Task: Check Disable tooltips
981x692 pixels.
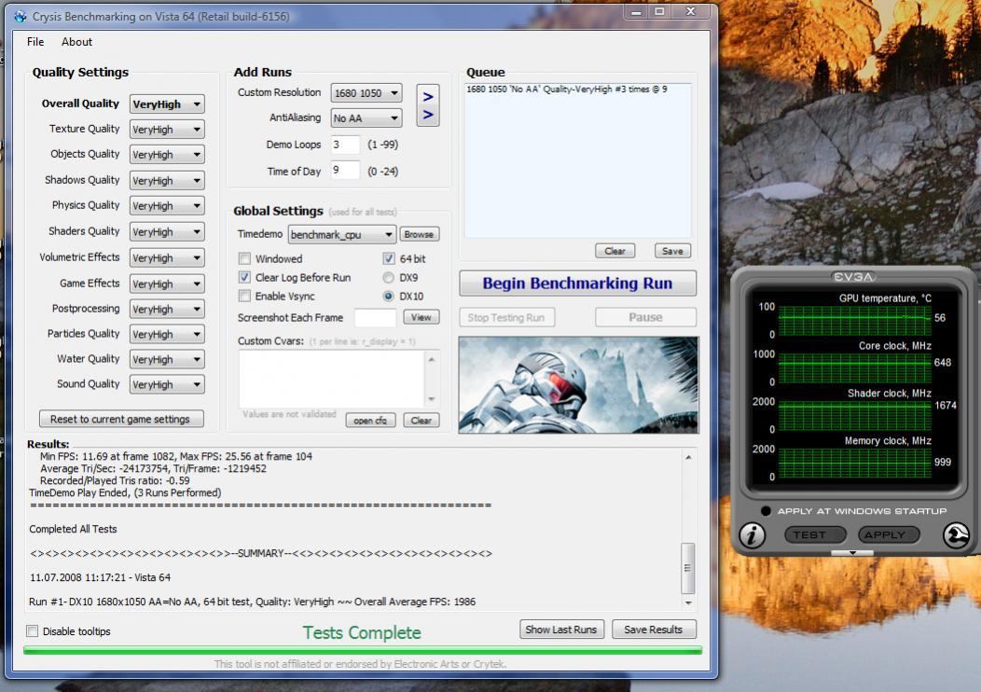Action: [32, 630]
